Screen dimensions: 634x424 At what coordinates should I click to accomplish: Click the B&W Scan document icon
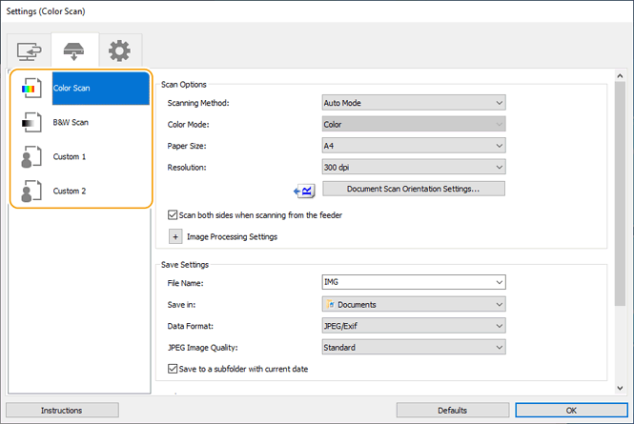31,123
